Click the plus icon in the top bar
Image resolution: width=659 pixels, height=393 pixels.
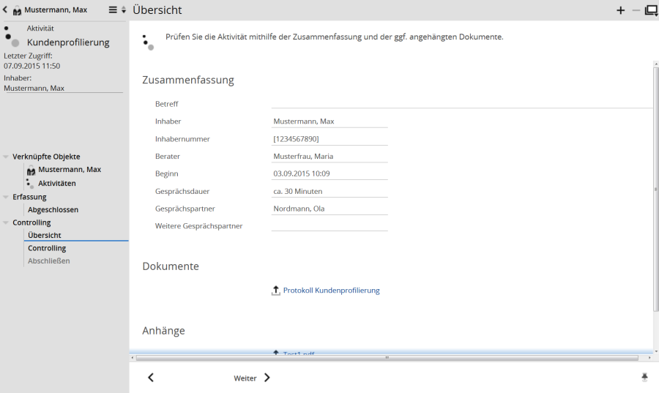(621, 10)
